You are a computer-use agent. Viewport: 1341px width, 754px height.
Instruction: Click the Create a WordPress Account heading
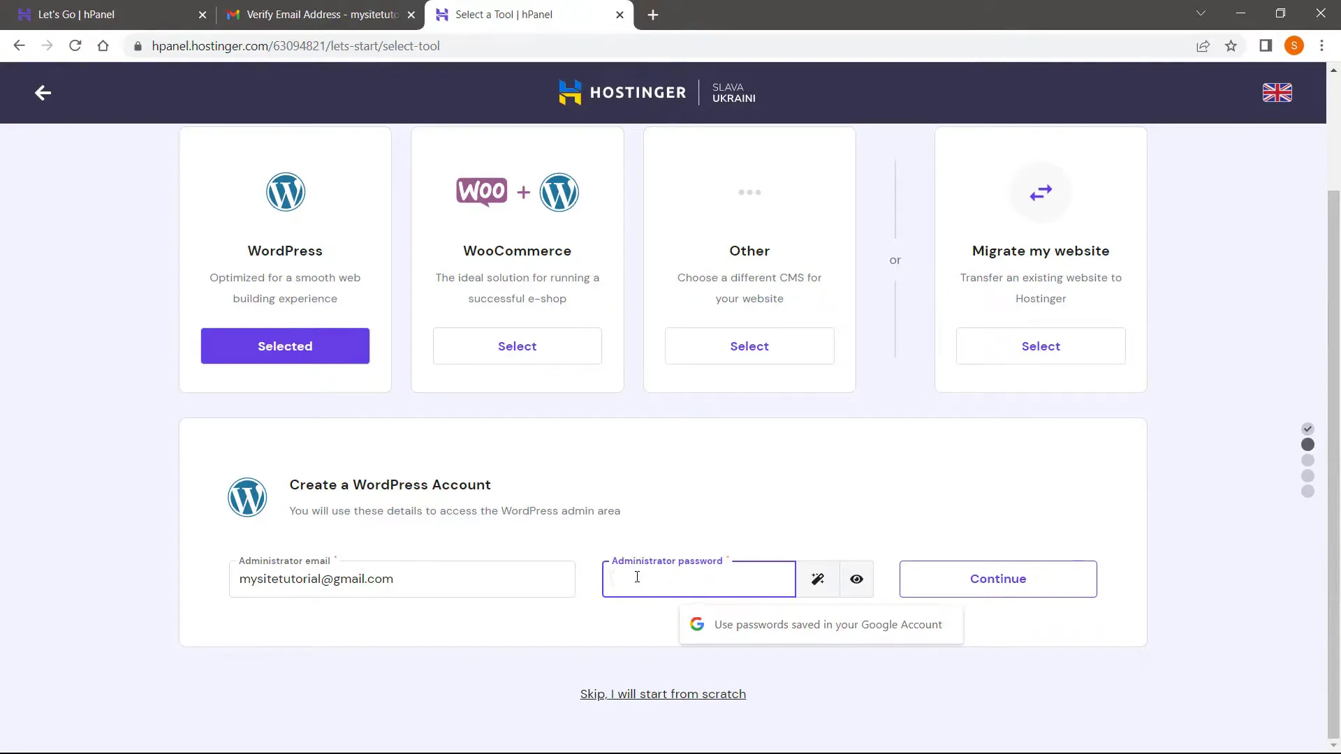point(390,485)
